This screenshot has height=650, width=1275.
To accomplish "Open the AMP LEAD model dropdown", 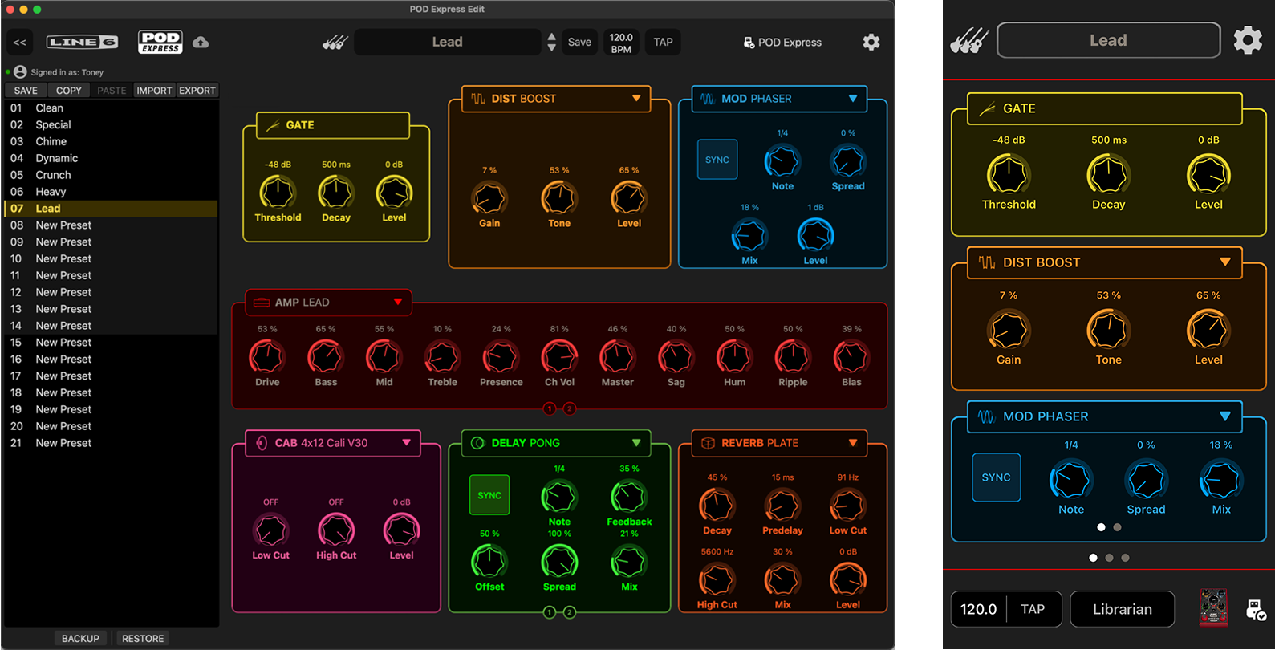I will [x=398, y=303].
